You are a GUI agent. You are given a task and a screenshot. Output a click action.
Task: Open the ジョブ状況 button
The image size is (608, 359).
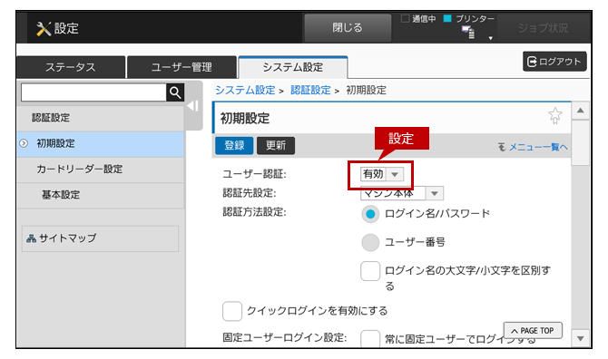click(543, 28)
